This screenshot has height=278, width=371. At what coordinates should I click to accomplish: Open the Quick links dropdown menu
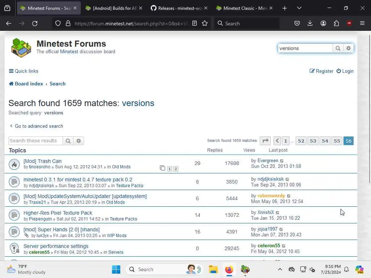coord(24,71)
